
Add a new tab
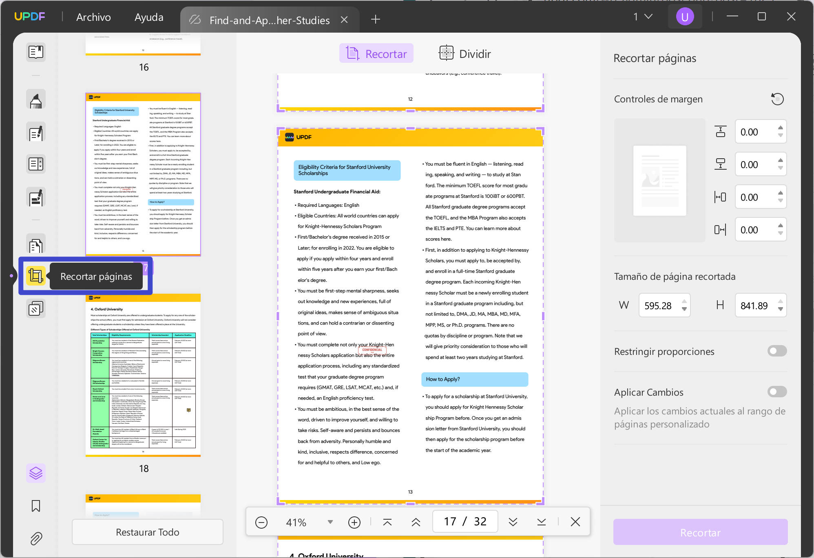click(376, 19)
